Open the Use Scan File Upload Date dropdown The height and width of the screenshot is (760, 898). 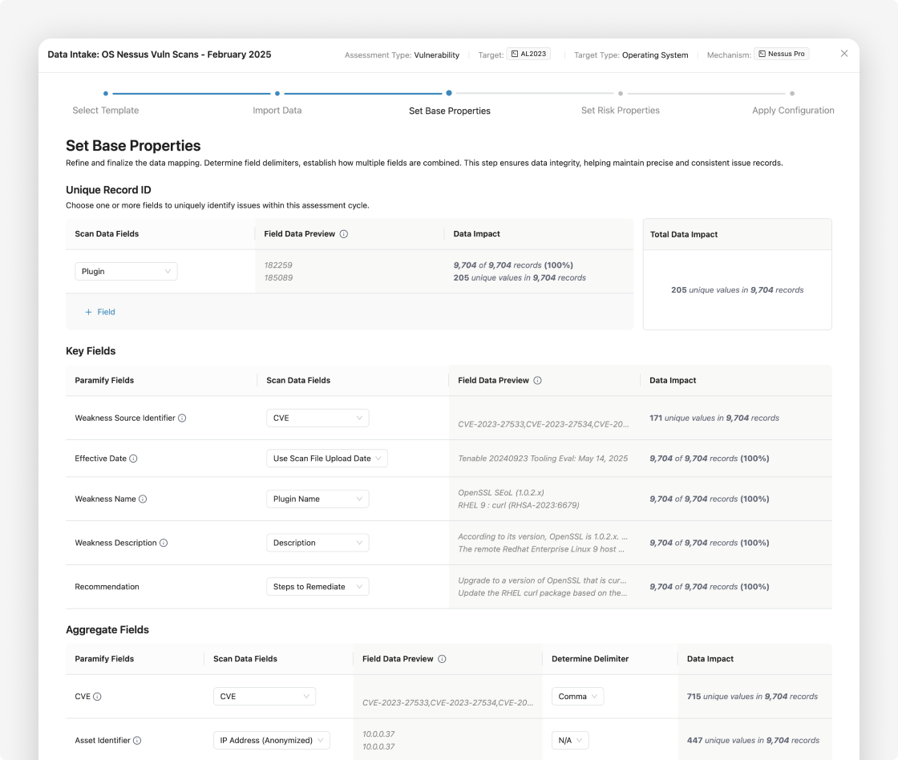pos(327,459)
